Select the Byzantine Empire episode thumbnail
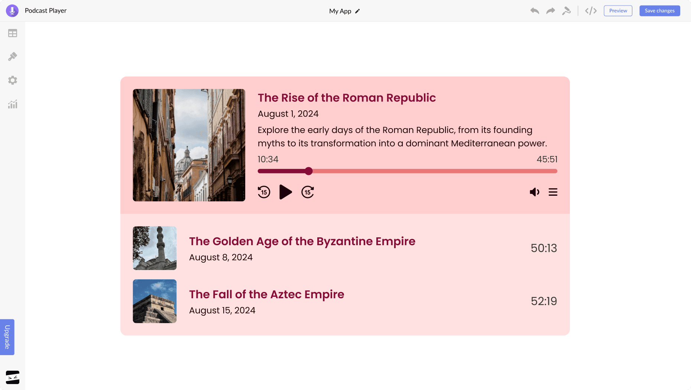The width and height of the screenshot is (691, 390). pyautogui.click(x=155, y=248)
